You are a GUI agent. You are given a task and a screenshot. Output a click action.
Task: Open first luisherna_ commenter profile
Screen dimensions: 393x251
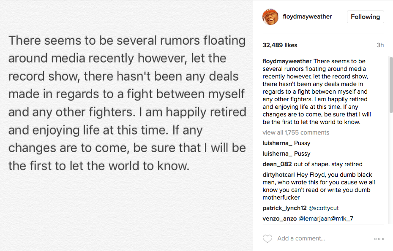(x=277, y=143)
